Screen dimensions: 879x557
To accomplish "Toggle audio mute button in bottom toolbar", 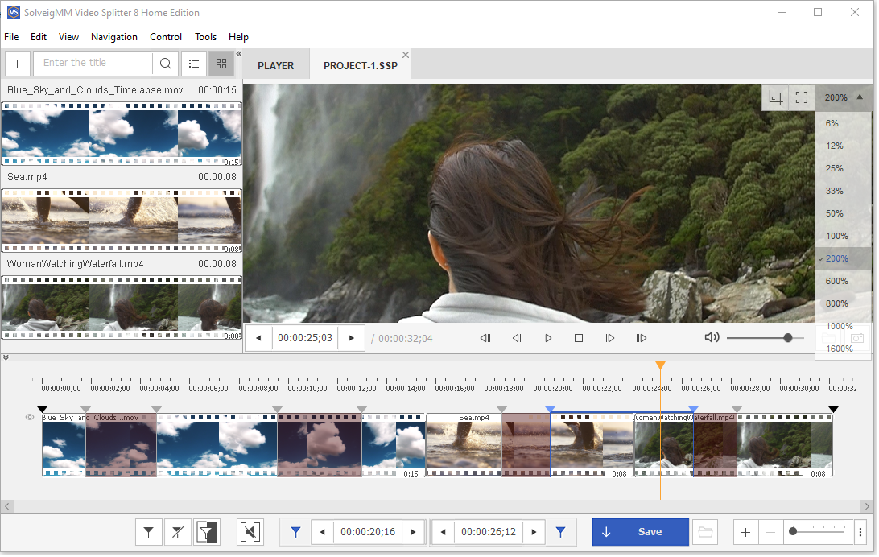I will tap(250, 532).
